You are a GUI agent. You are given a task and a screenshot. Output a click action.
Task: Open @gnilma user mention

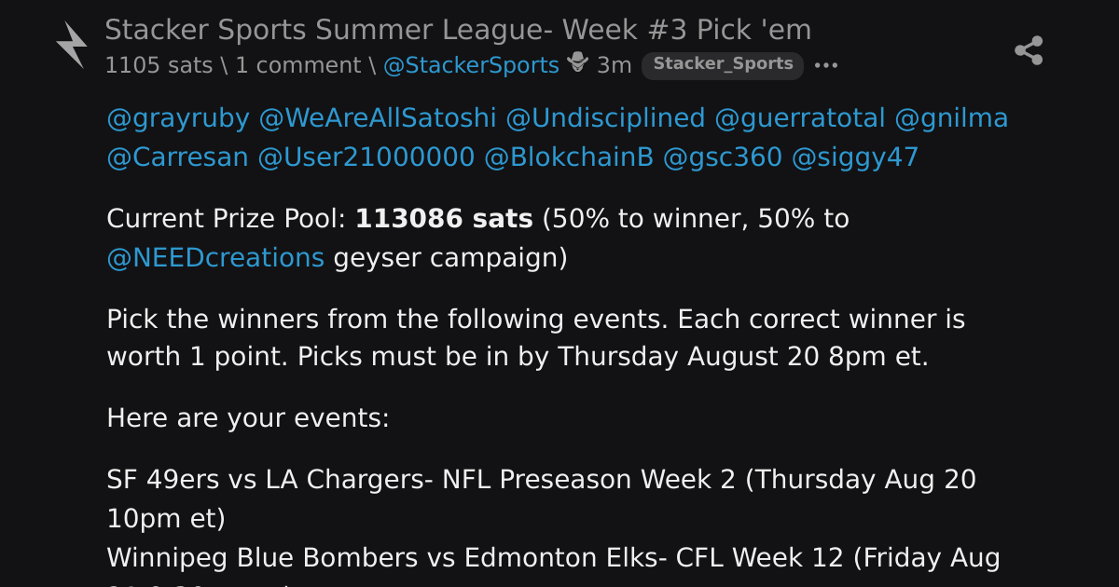[951, 118]
